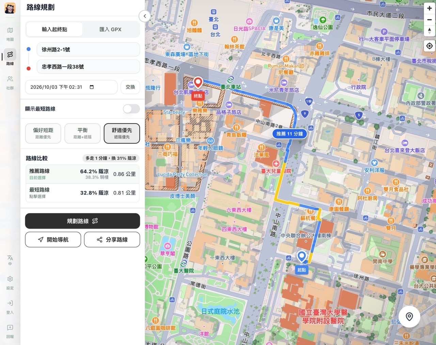436x345 pixels.
Task: Click the blue 起點 start marker
Action: pos(301,257)
